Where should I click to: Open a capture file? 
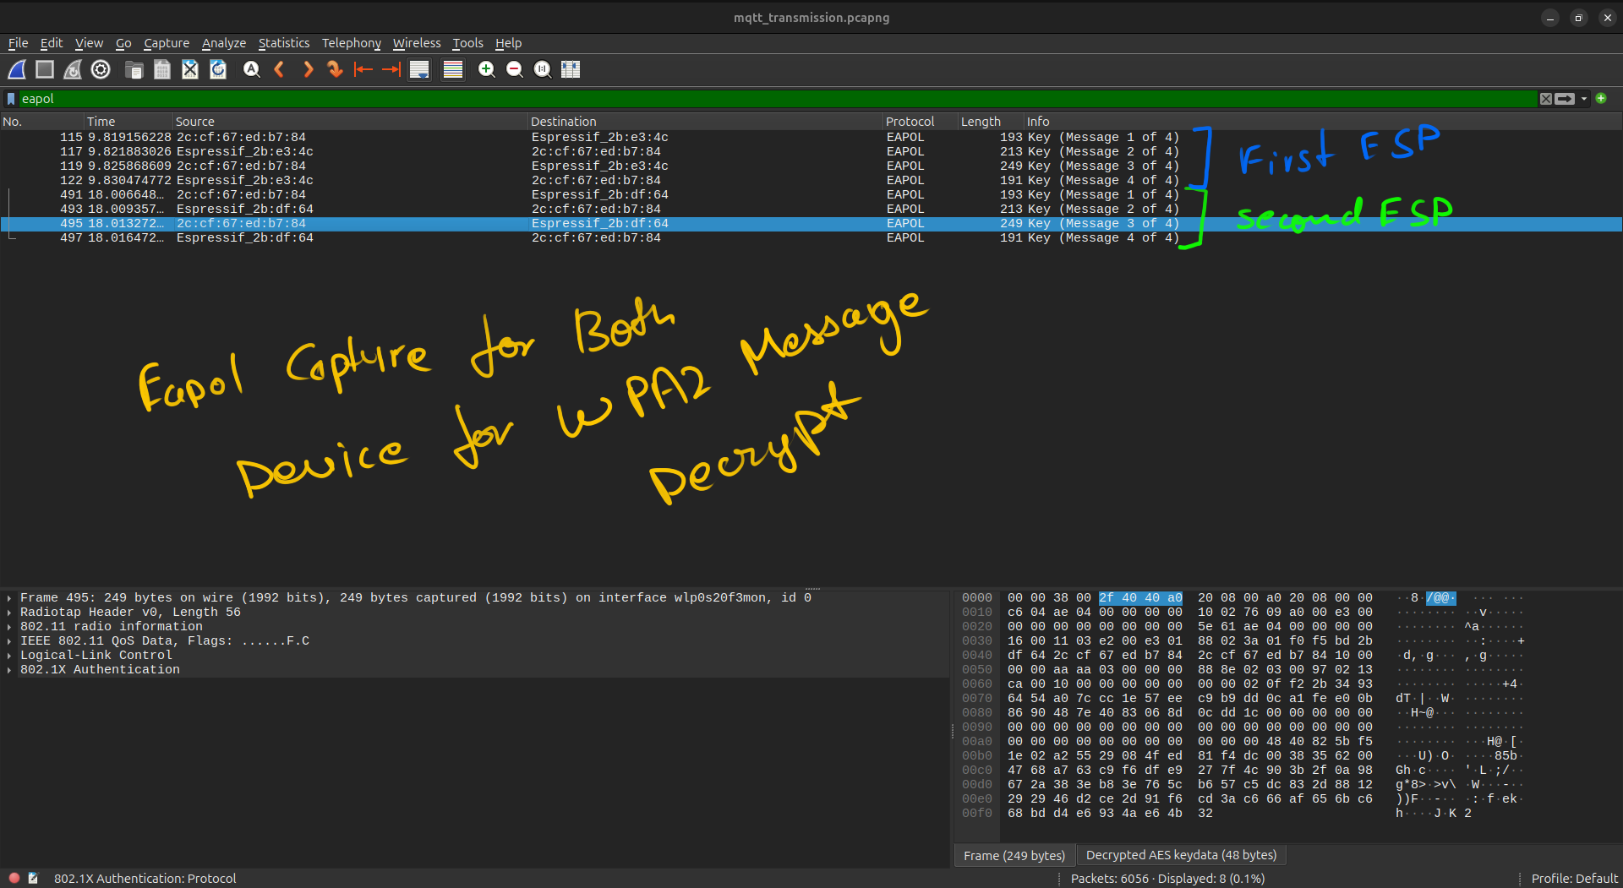click(134, 69)
